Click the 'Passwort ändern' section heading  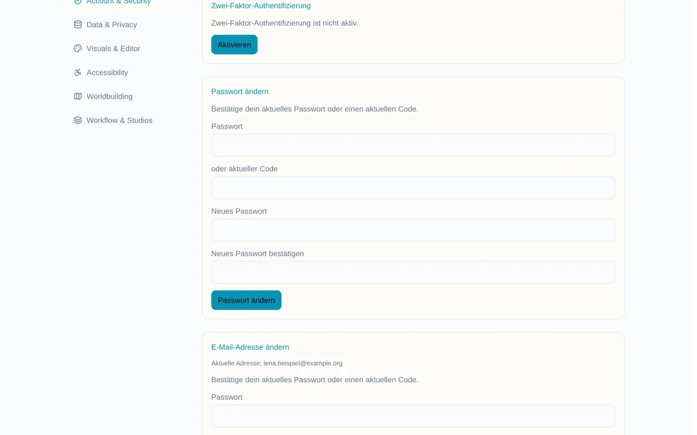coord(240,91)
